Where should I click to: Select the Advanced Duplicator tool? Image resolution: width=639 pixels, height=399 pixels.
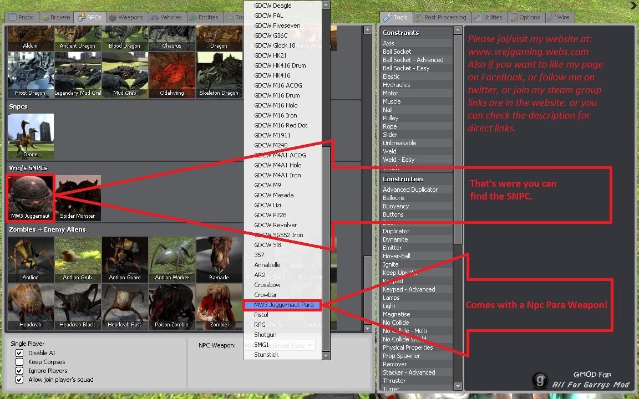[417, 190]
